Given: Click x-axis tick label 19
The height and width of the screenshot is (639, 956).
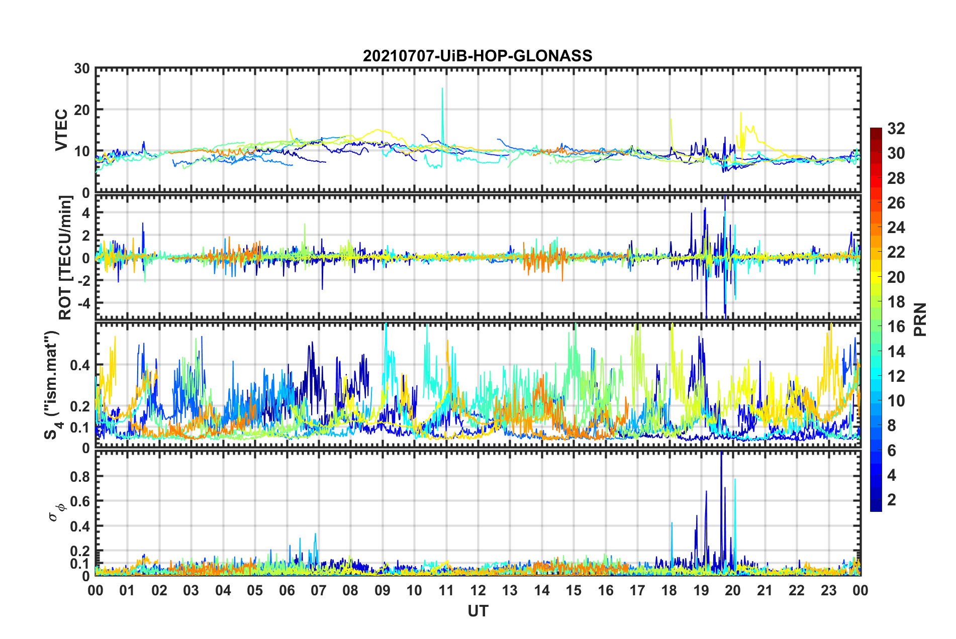Looking at the screenshot, I should click(701, 591).
